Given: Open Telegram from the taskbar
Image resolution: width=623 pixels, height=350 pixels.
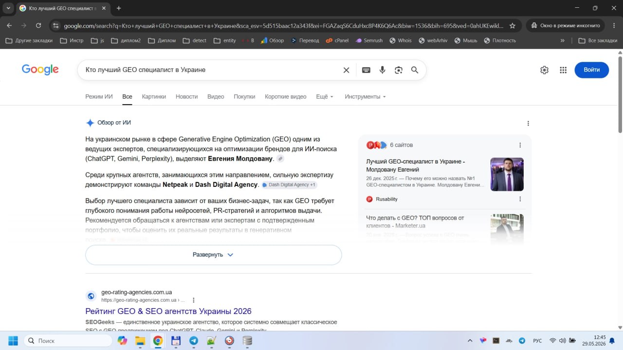Looking at the screenshot, I should (194, 341).
